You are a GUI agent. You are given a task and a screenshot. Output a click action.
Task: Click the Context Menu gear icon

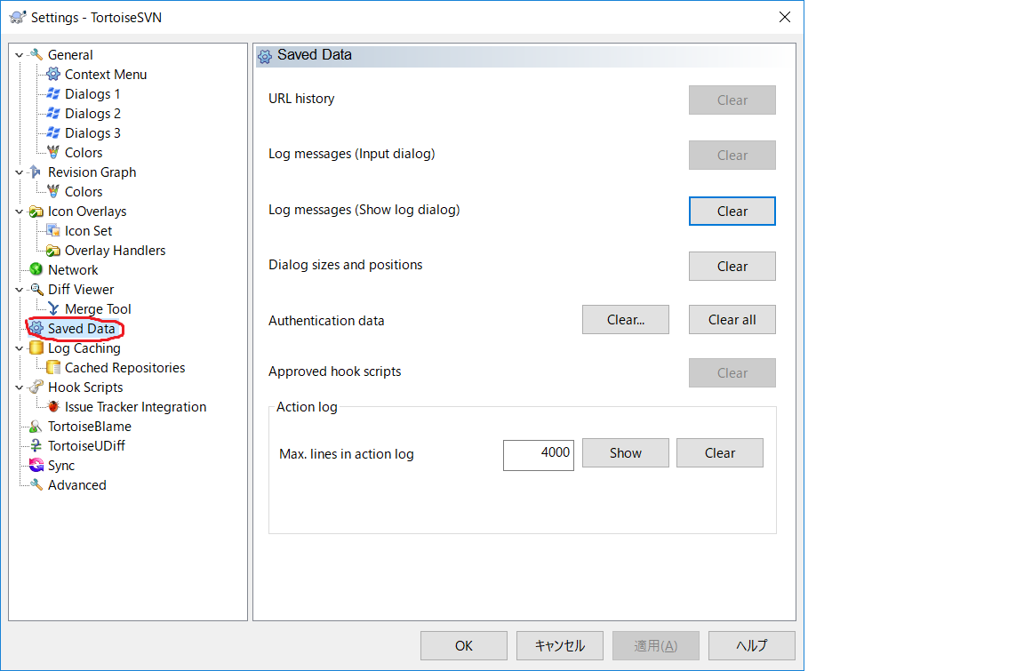53,75
